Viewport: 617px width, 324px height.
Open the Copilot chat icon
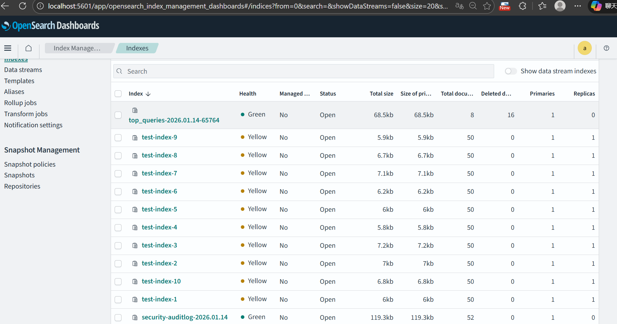click(x=596, y=6)
